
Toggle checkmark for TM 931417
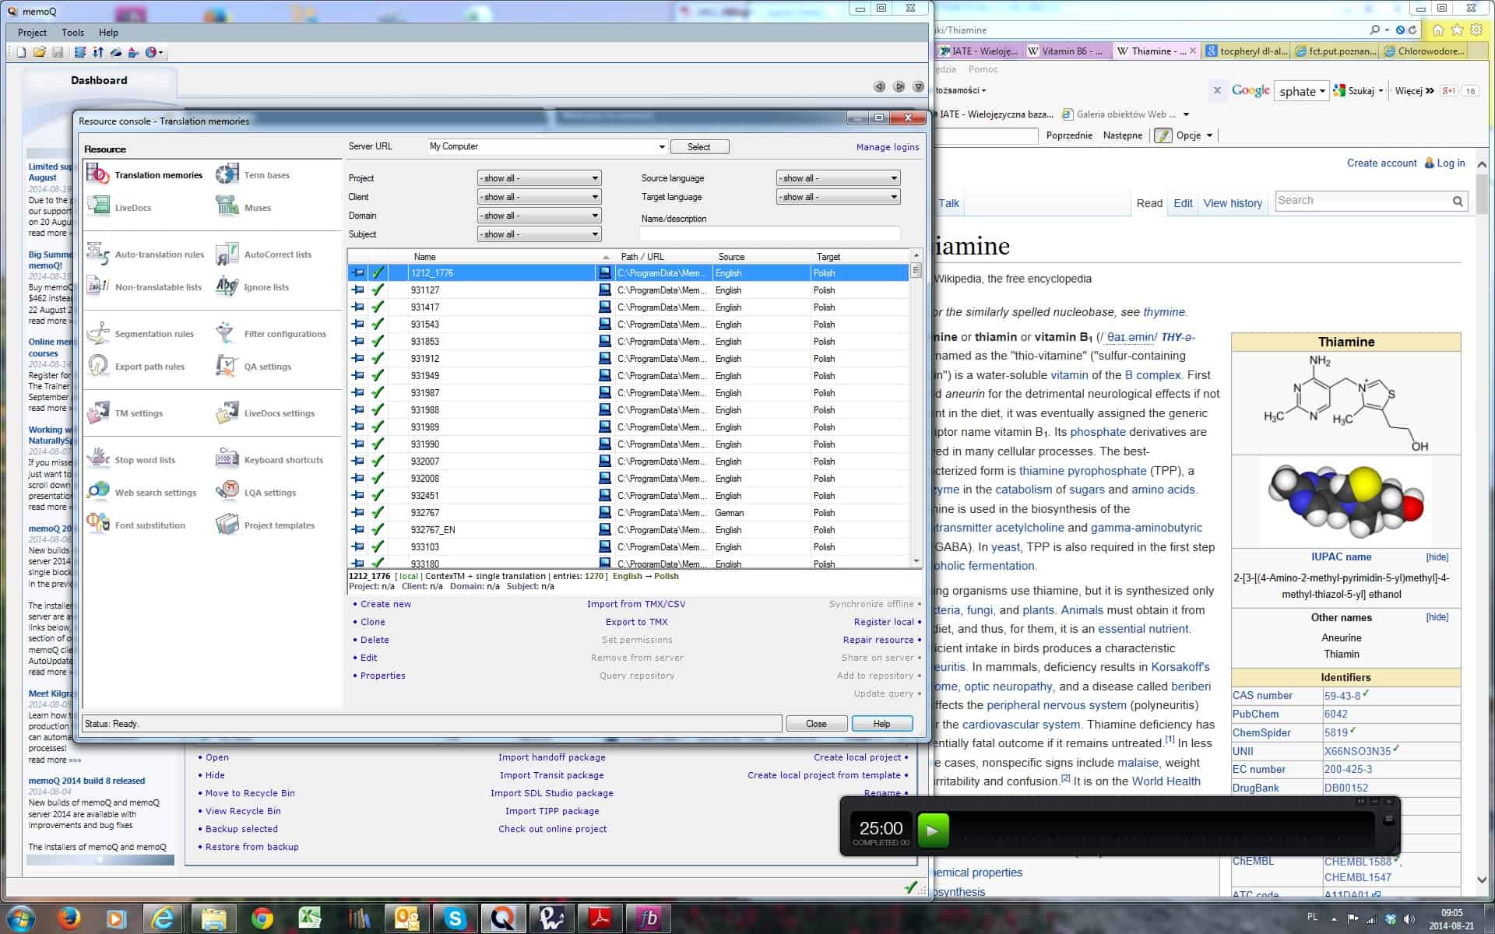[378, 307]
